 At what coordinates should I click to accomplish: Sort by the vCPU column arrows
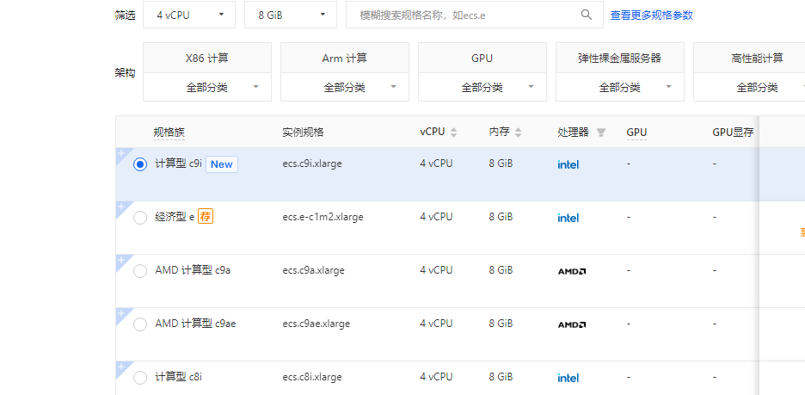[453, 133]
